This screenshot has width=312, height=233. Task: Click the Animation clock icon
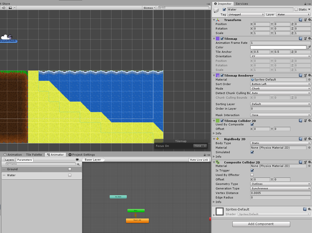coord(5,154)
